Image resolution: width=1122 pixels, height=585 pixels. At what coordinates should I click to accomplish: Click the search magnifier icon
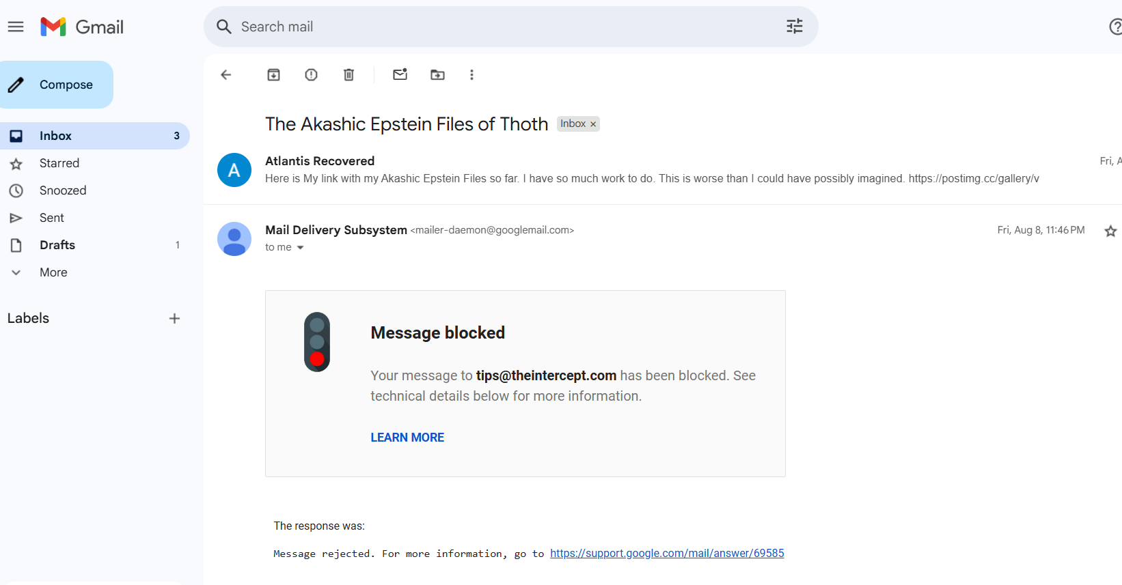point(223,27)
